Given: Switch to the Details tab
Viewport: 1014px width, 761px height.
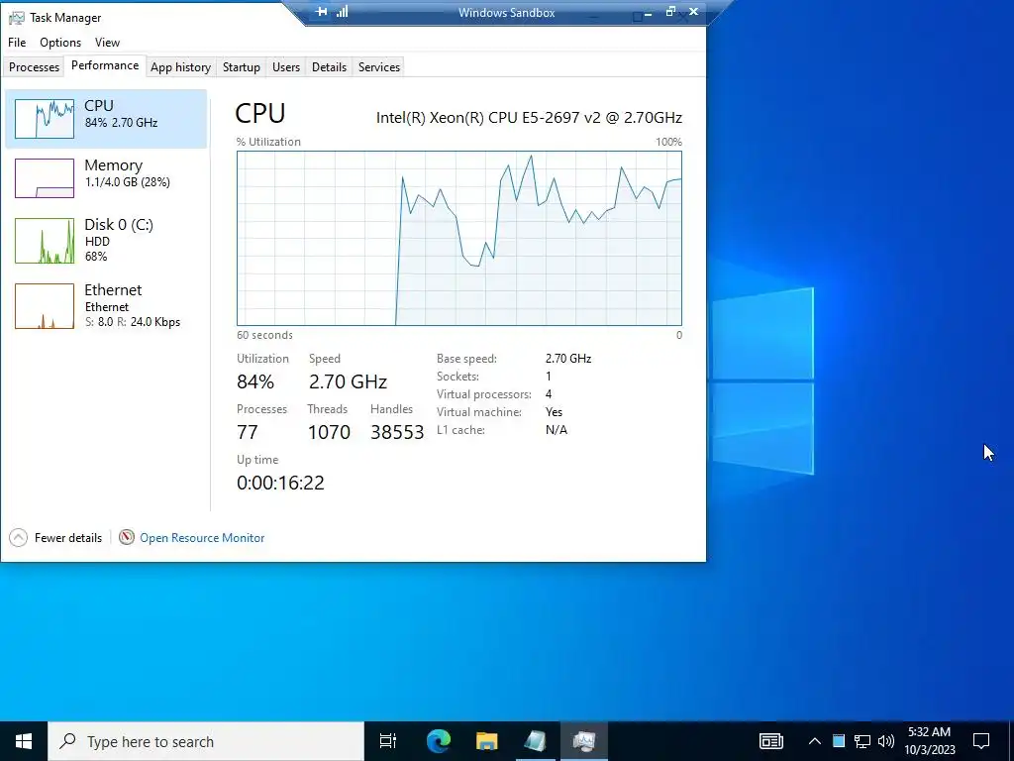Looking at the screenshot, I should click(x=329, y=67).
